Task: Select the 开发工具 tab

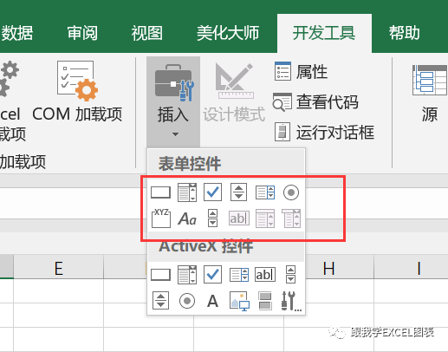Action: tap(324, 33)
